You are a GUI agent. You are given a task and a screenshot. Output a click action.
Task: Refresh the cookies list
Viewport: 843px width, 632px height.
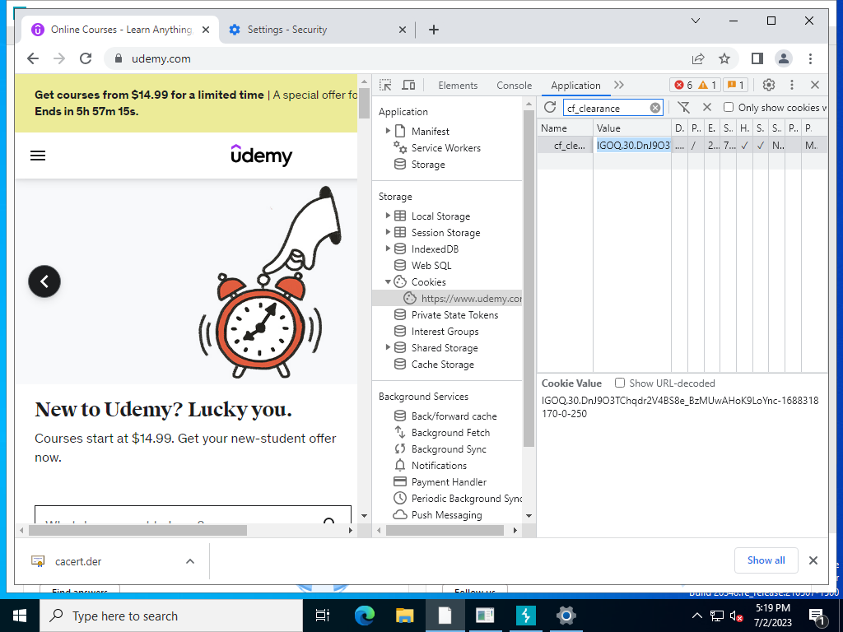click(550, 108)
